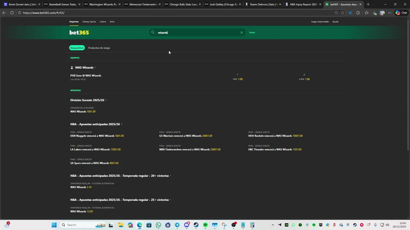Open Telegram from the taskbar
The height and width of the screenshot is (230, 410).
[177, 225]
